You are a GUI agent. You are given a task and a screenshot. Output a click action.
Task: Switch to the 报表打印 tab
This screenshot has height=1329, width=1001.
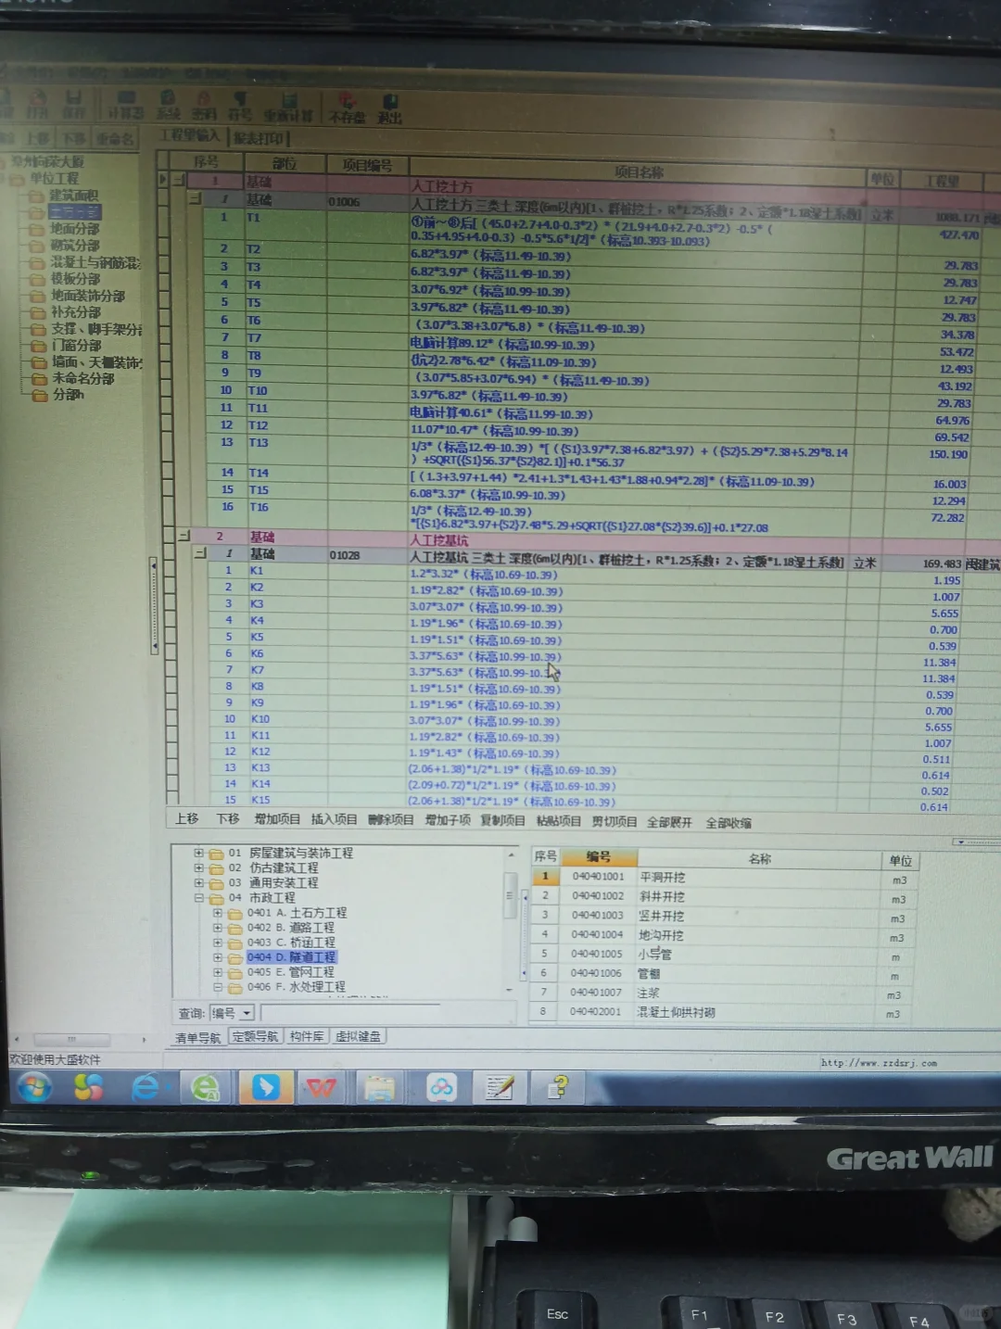tap(259, 138)
